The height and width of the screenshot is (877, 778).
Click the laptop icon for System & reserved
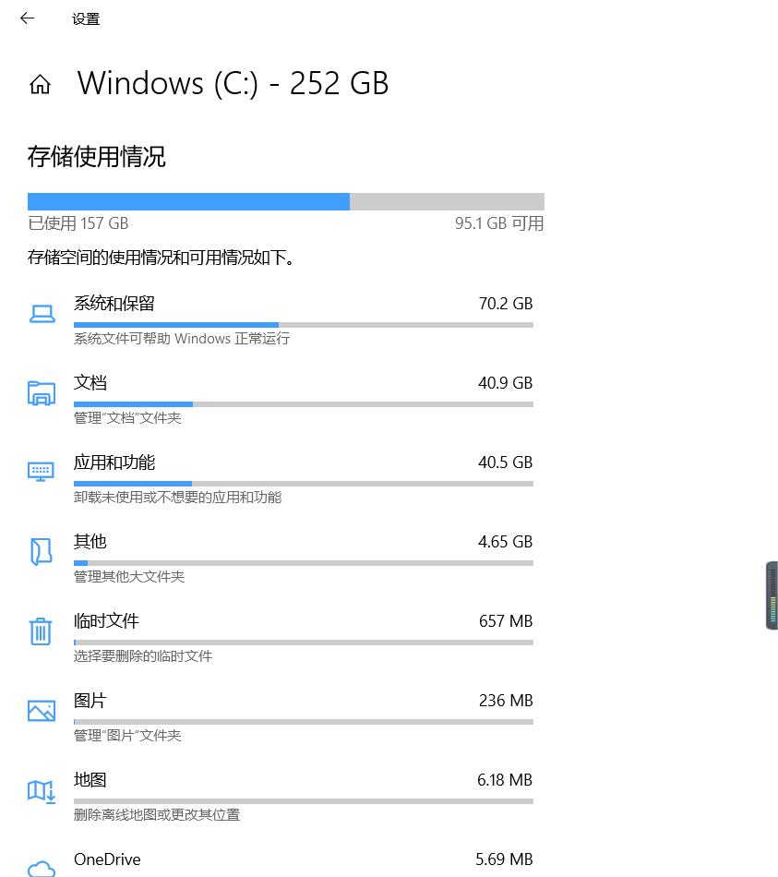click(x=42, y=314)
